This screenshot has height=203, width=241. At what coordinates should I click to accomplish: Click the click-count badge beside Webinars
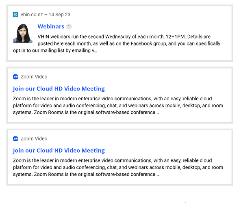coord(69,26)
